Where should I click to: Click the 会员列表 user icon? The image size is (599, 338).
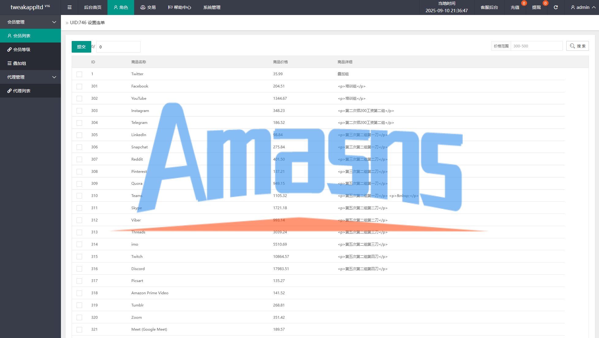point(9,36)
